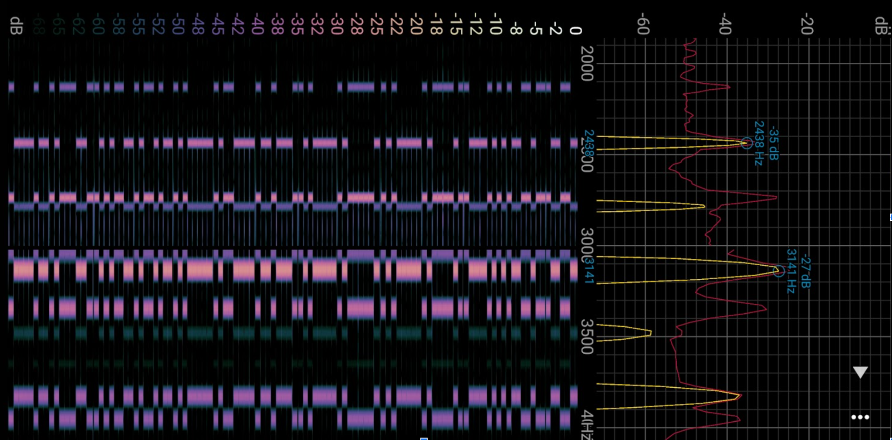Click the -20 dB spectrum axis label
Screen dimensions: 892x440
pyautogui.click(x=807, y=24)
